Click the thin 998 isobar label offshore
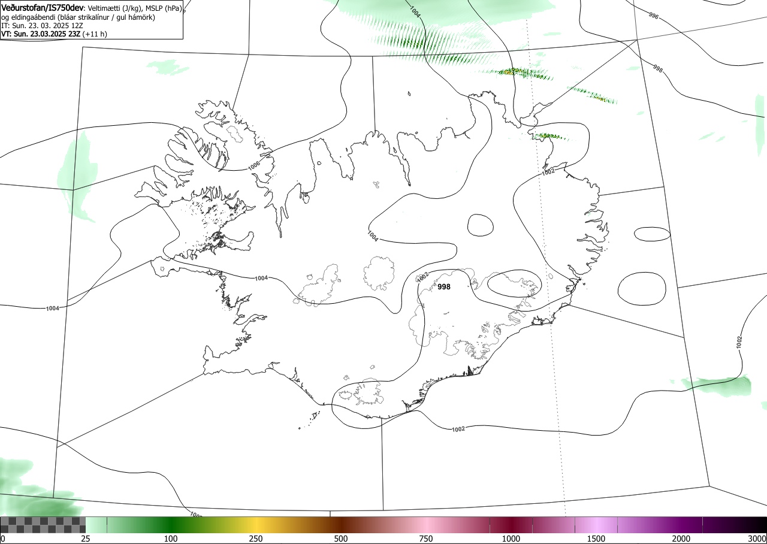This screenshot has width=767, height=544. 657,69
